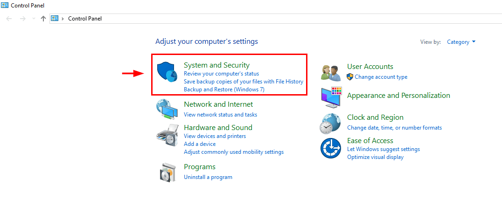Select Backup and Restore (Windows 7) link

pos(224,89)
